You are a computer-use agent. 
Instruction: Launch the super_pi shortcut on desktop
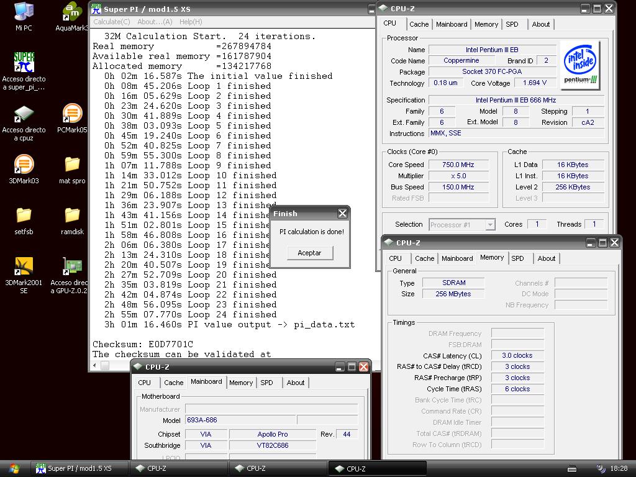click(x=24, y=71)
